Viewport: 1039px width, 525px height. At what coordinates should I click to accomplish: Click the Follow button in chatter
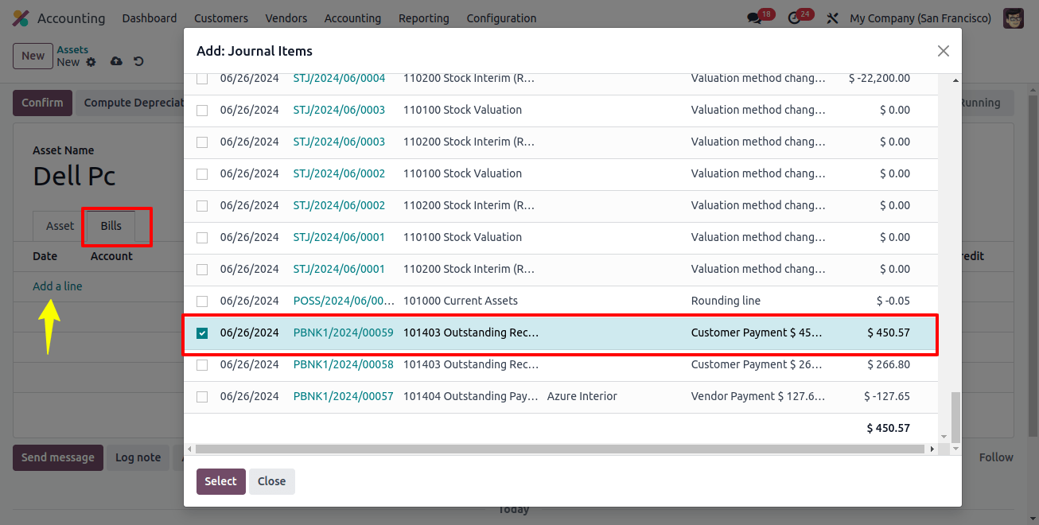pos(996,457)
